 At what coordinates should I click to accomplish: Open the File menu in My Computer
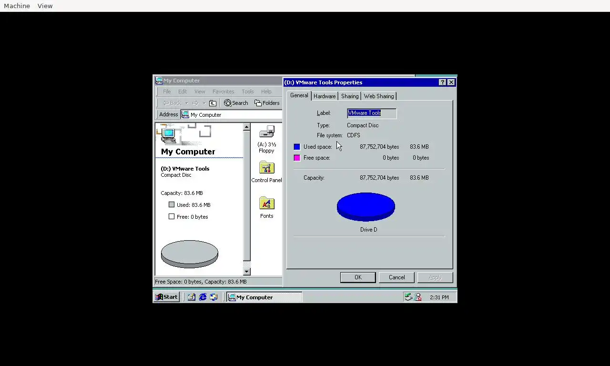167,91
